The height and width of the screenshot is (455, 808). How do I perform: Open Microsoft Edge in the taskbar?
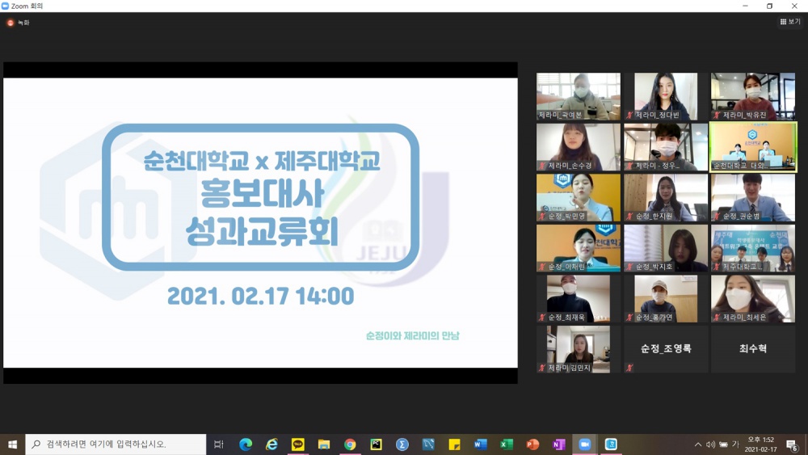click(246, 444)
